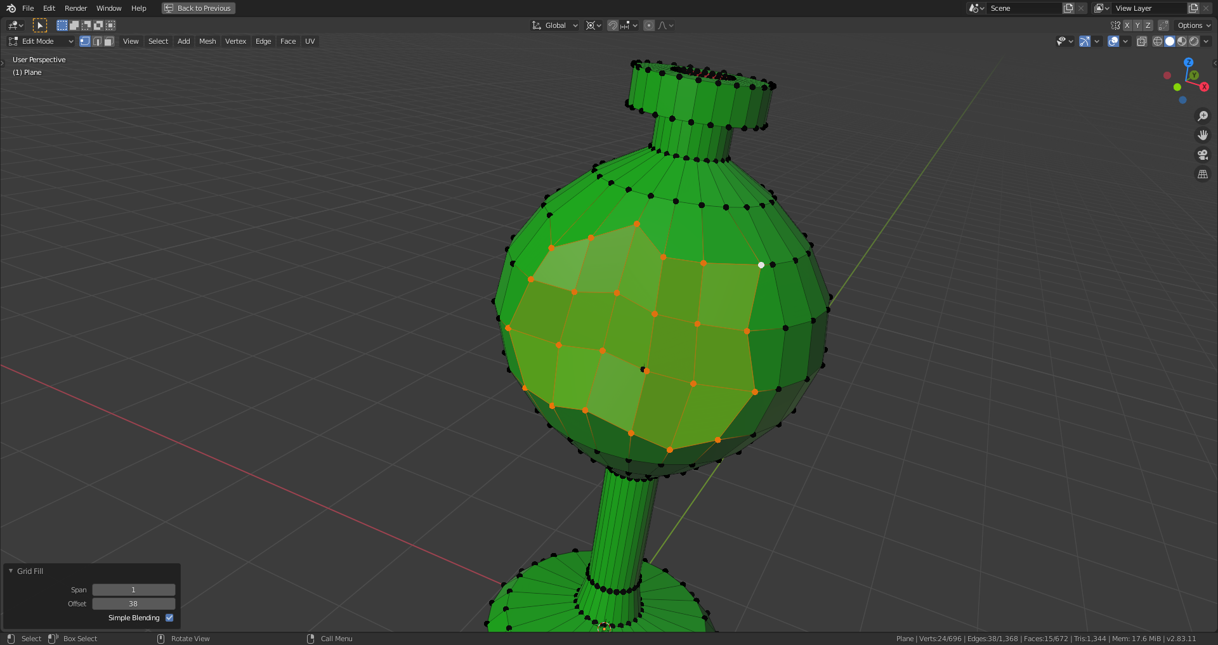Viewport: 1218px width, 645px height.
Task: Click the new scene icon
Action: [x=1069, y=8]
